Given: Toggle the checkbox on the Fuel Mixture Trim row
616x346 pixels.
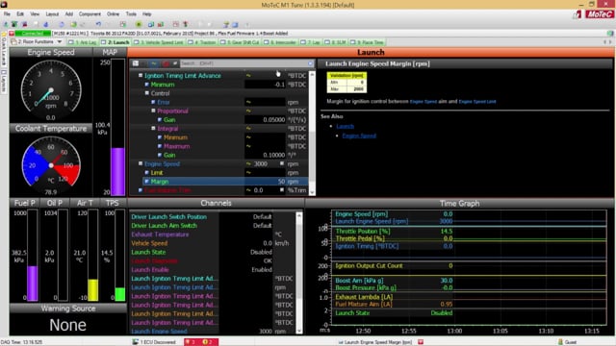Looking at the screenshot, I should coord(282,190).
